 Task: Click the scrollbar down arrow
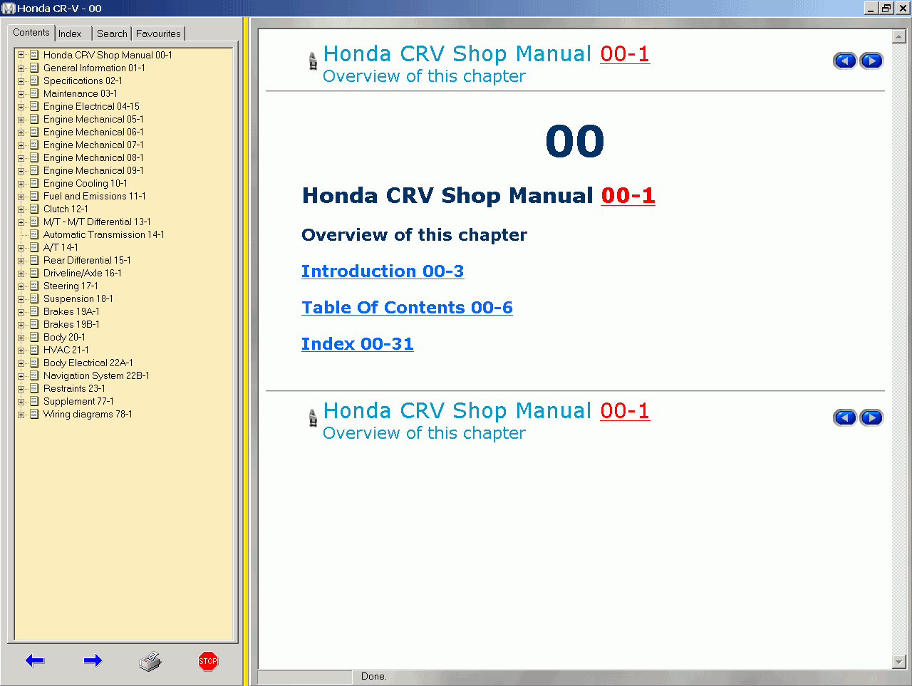(x=898, y=662)
